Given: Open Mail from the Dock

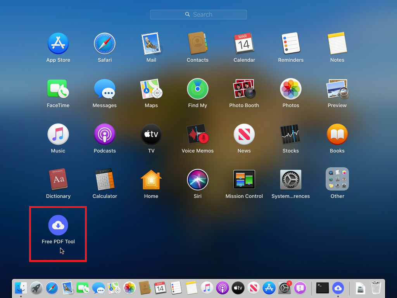Looking at the screenshot, I should (x=67, y=288).
